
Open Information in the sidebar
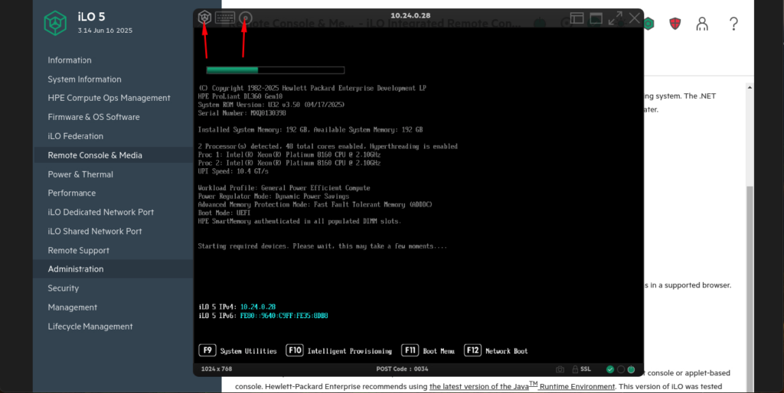point(70,60)
